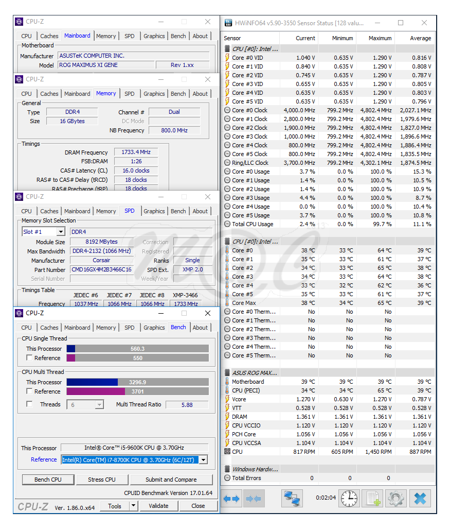Click Total CPU Usage circle icon
The height and width of the screenshot is (529, 450).
click(227, 224)
